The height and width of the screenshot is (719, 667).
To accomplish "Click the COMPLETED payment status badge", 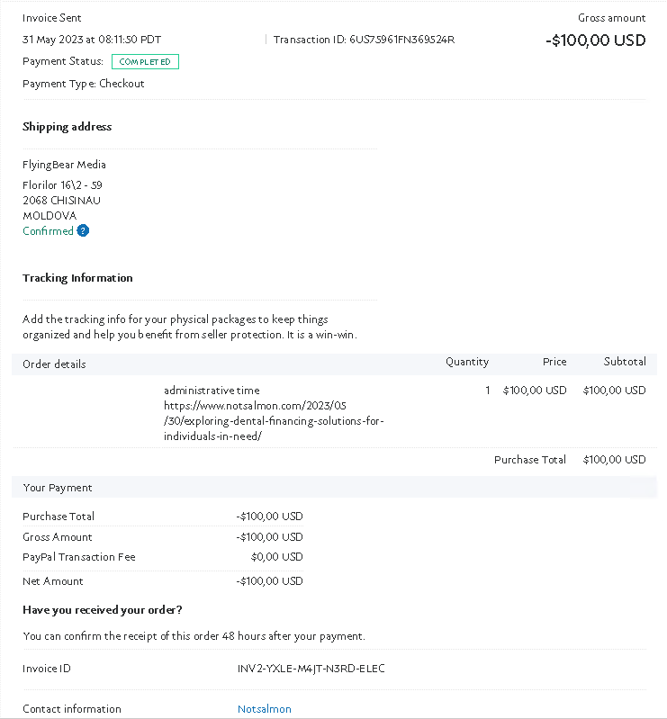I will [x=145, y=61].
